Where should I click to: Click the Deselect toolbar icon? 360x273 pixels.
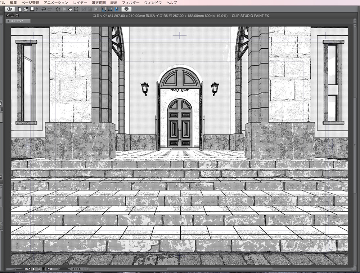pos(84,9)
